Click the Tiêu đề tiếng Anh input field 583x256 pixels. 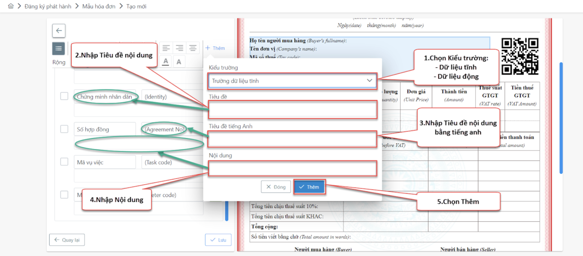(292, 139)
